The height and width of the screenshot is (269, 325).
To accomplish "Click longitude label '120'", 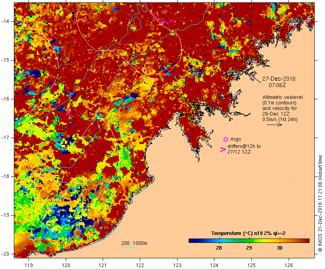I will (x=66, y=265).
